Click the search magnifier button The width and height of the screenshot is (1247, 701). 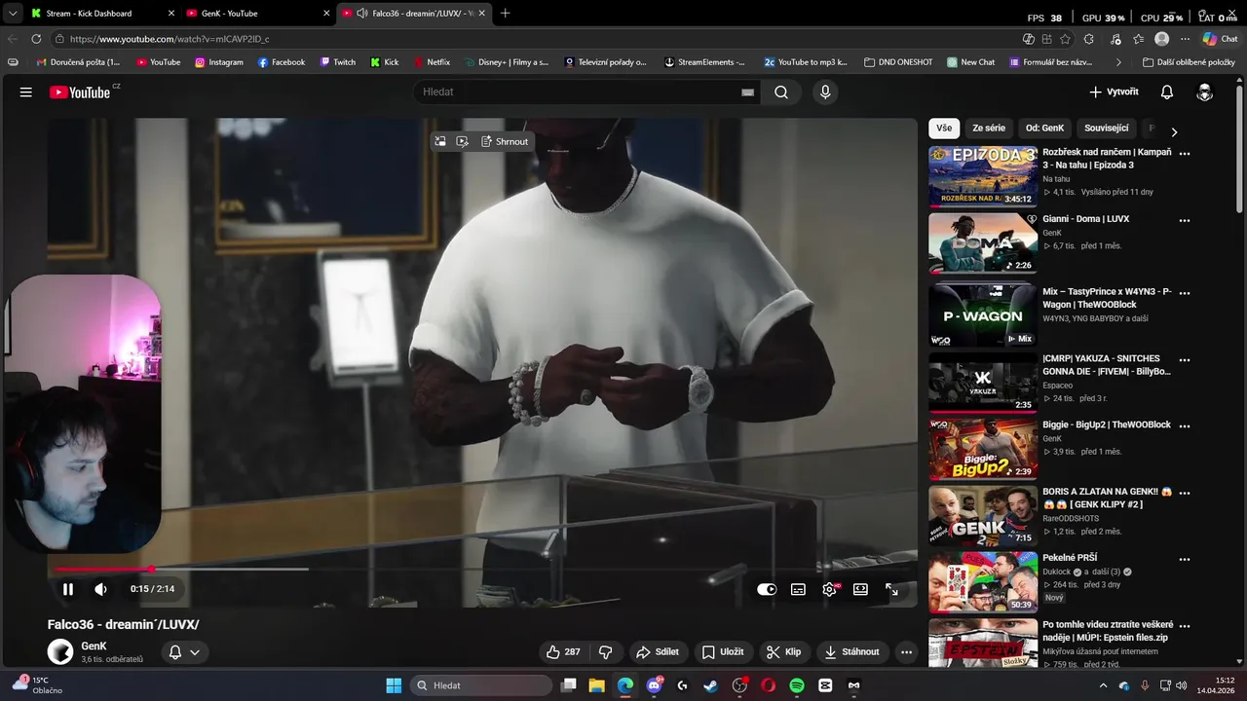[781, 92]
